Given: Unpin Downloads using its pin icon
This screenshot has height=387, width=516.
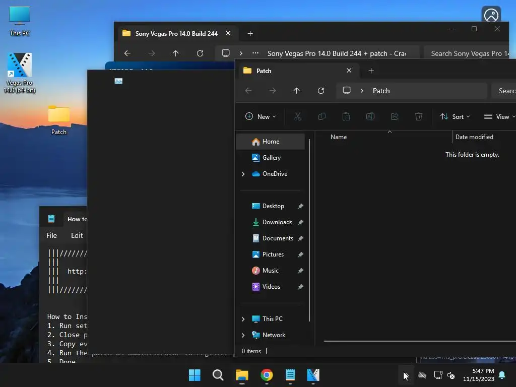Looking at the screenshot, I should [x=300, y=222].
